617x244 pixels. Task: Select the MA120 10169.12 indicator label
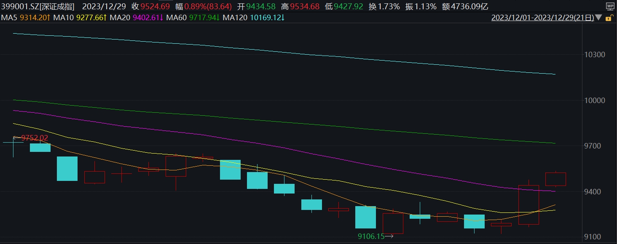pyautogui.click(x=254, y=18)
